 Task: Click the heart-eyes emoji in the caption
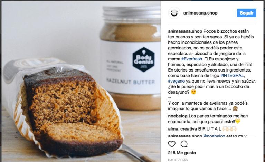pyautogui.click(x=193, y=92)
